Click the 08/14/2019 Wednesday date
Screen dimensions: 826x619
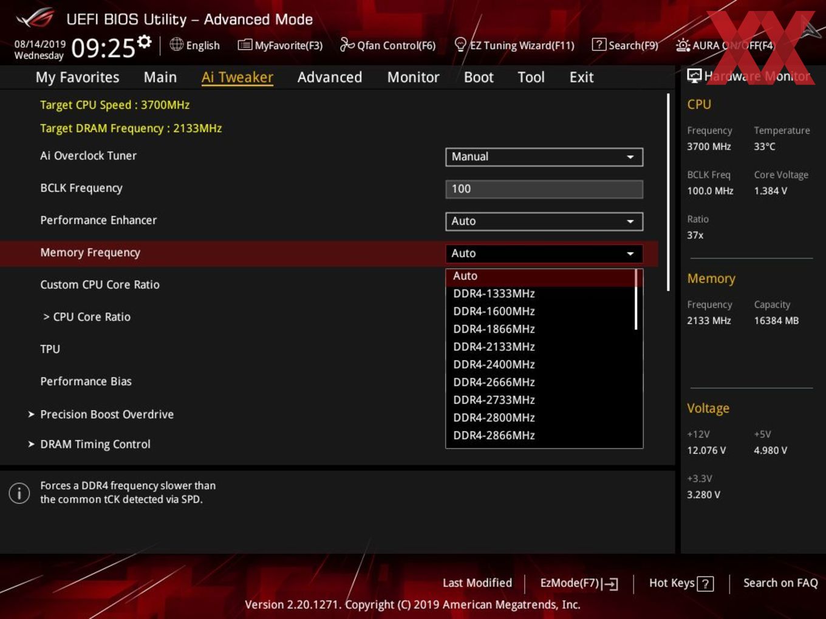coord(39,50)
